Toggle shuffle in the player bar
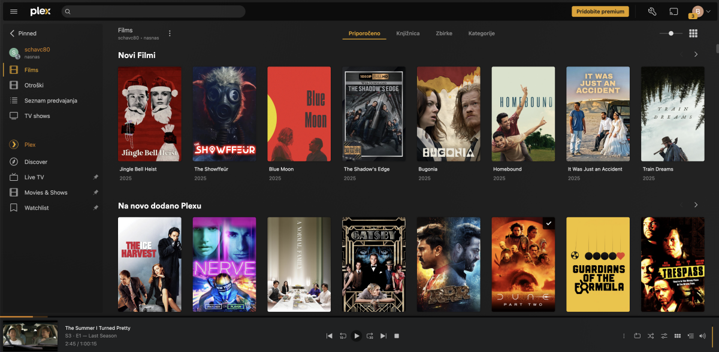Viewport: 719px width, 352px height. (x=651, y=336)
